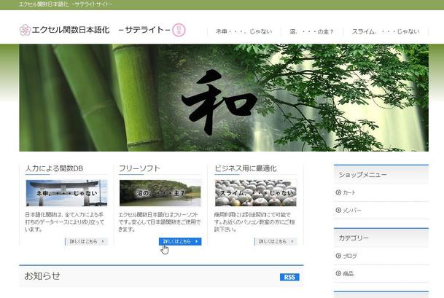Click the 商用利用 description paragraph text
The width and height of the screenshot is (444, 298).
254,222
